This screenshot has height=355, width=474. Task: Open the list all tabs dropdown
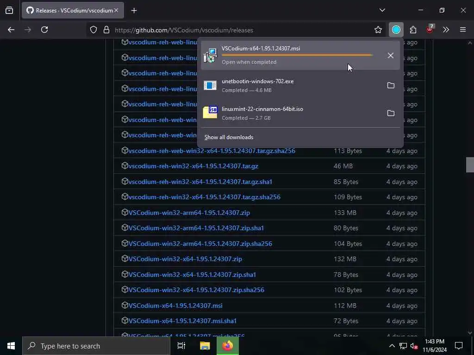tap(382, 11)
